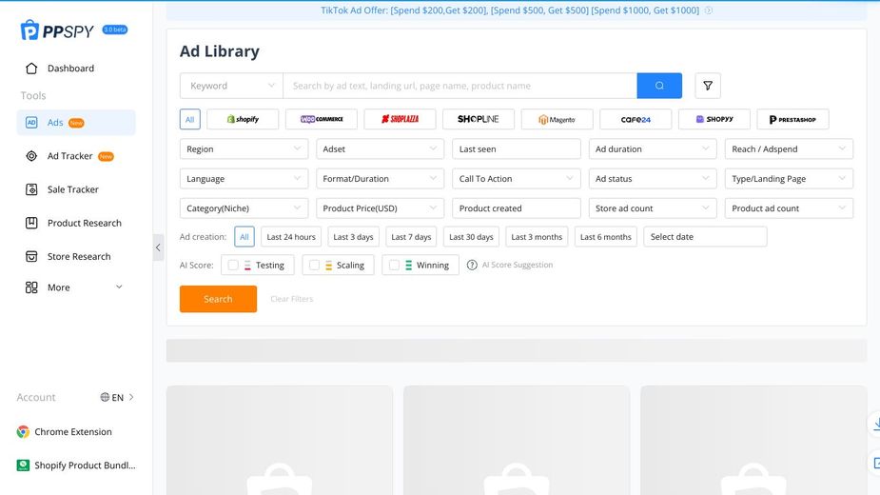Enable the Testing AI score checkbox
This screenshot has height=495, width=880.
tap(233, 266)
